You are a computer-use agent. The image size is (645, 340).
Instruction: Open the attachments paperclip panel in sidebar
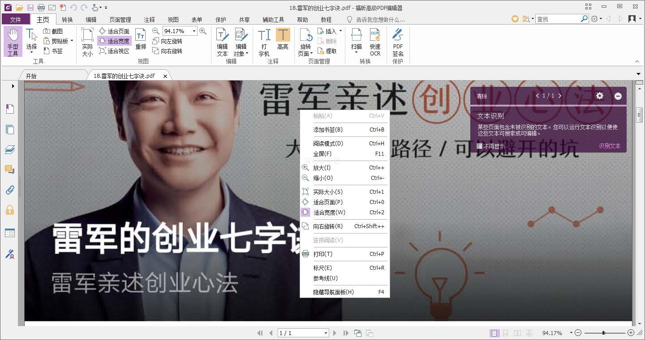pyautogui.click(x=10, y=190)
